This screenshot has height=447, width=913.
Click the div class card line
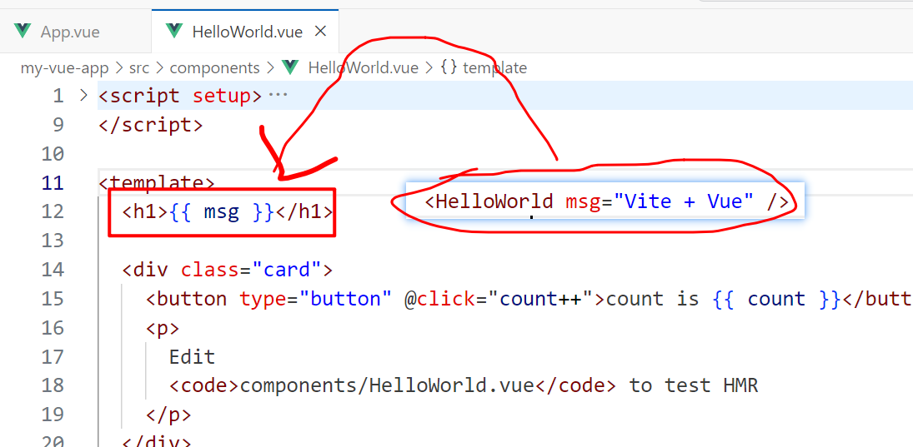227,270
